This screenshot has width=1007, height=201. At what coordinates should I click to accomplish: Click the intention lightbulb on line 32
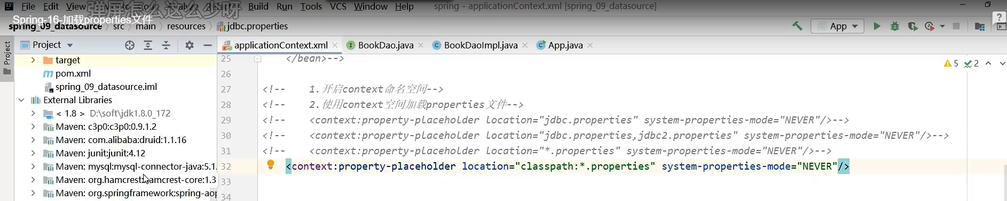[271, 165]
